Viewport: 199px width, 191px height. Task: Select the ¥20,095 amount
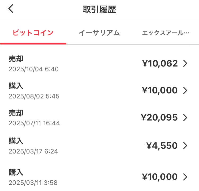pos(159,118)
